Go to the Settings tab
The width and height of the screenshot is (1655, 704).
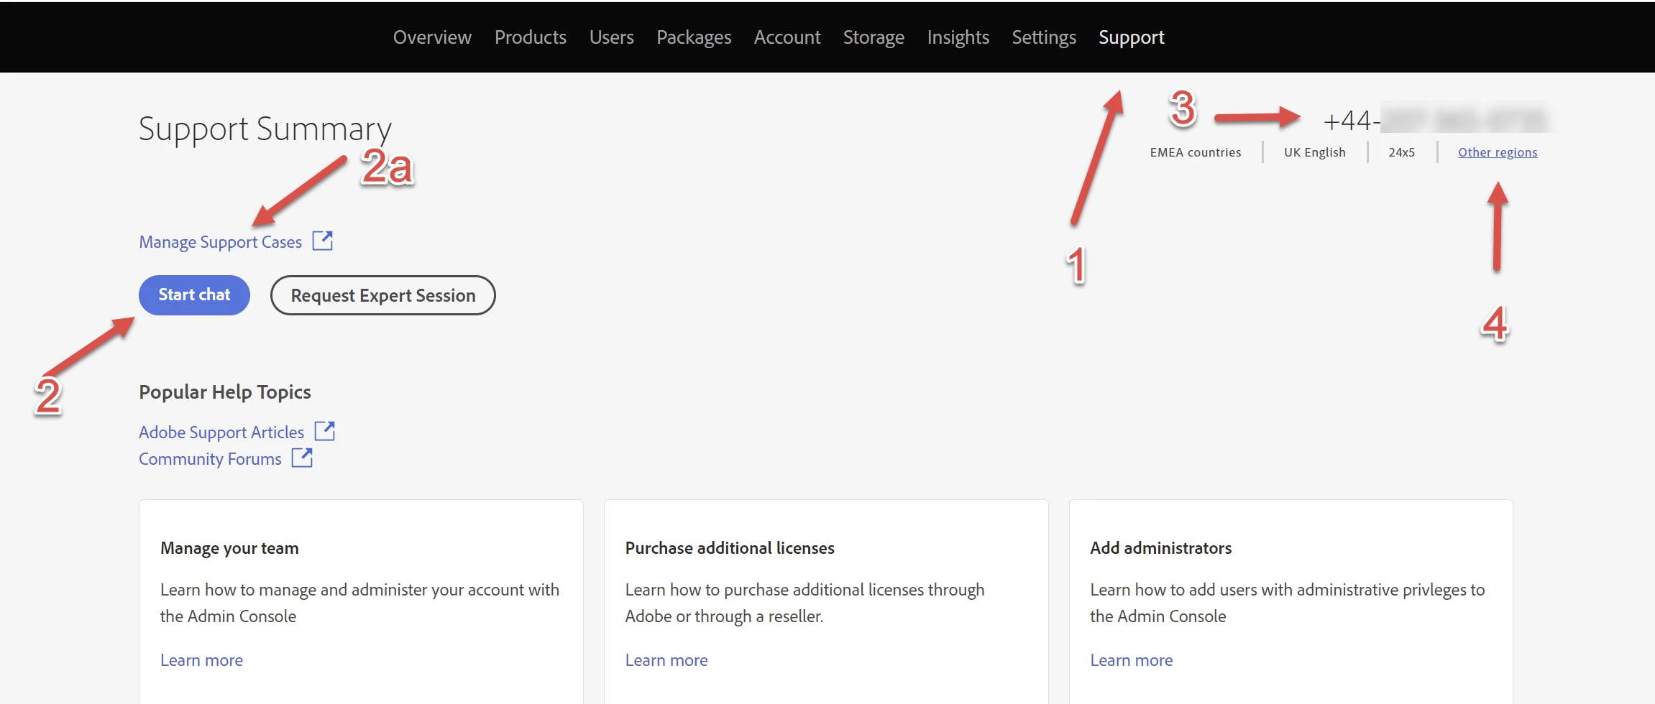(1044, 37)
